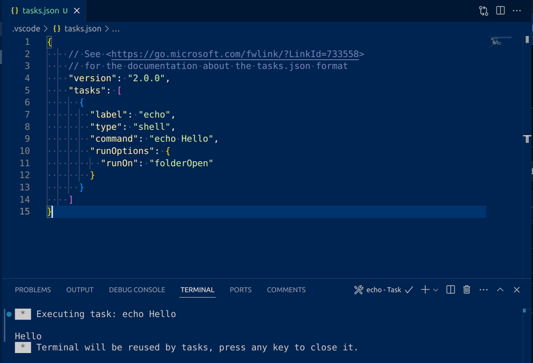This screenshot has width=533, height=363.
Task: Split the editor to the right
Action: tap(500, 11)
